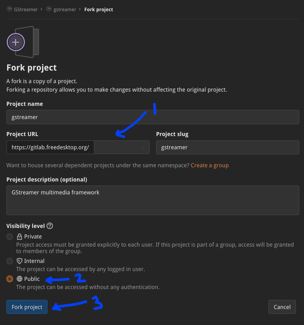Select the Public visibility radio button
Viewport: 304px width, 325px height.
pos(10,279)
